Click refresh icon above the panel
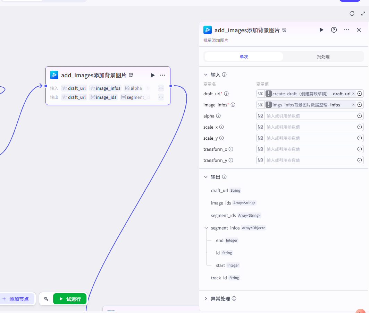The width and height of the screenshot is (369, 313). pos(352,14)
